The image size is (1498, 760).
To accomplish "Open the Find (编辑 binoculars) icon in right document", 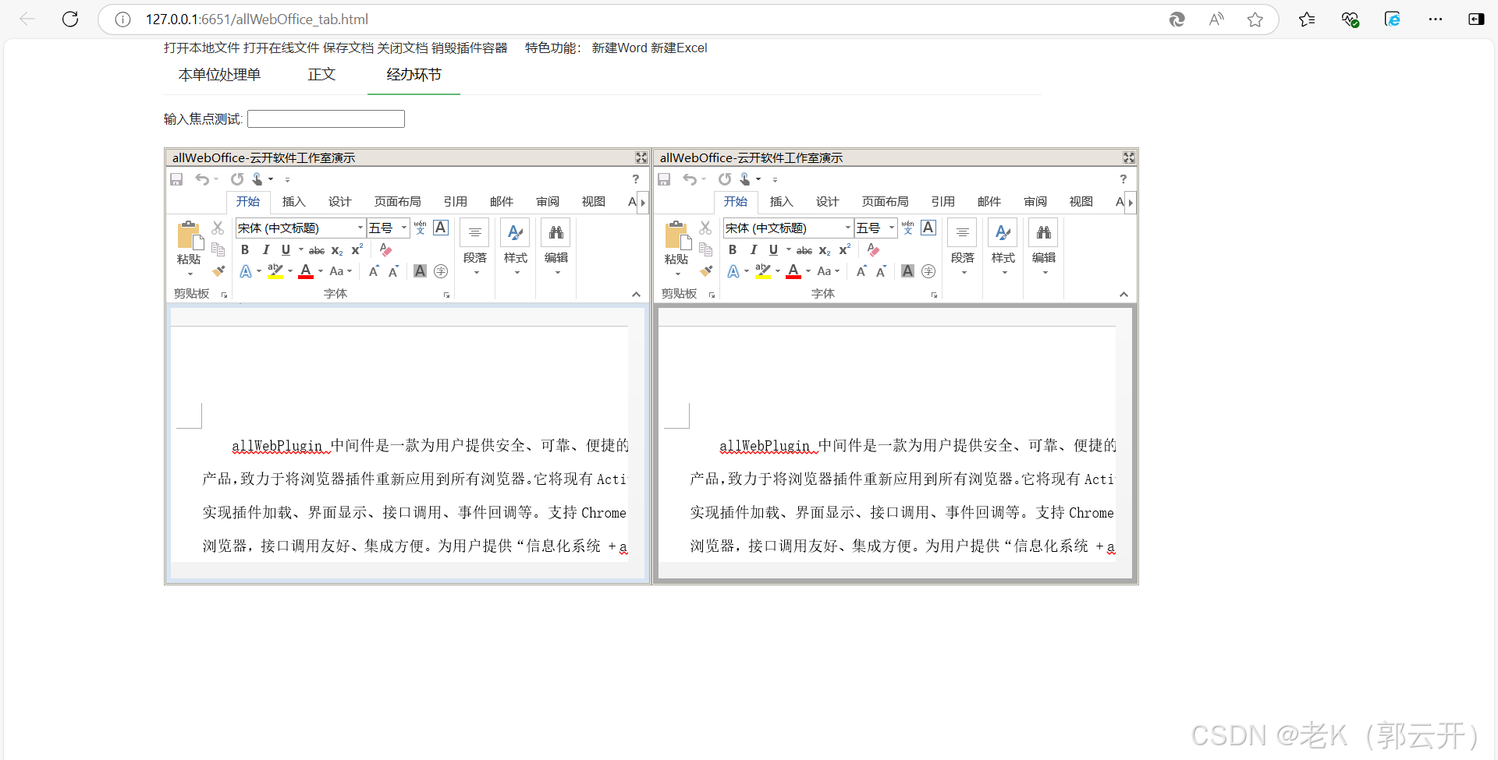I will tap(1043, 232).
